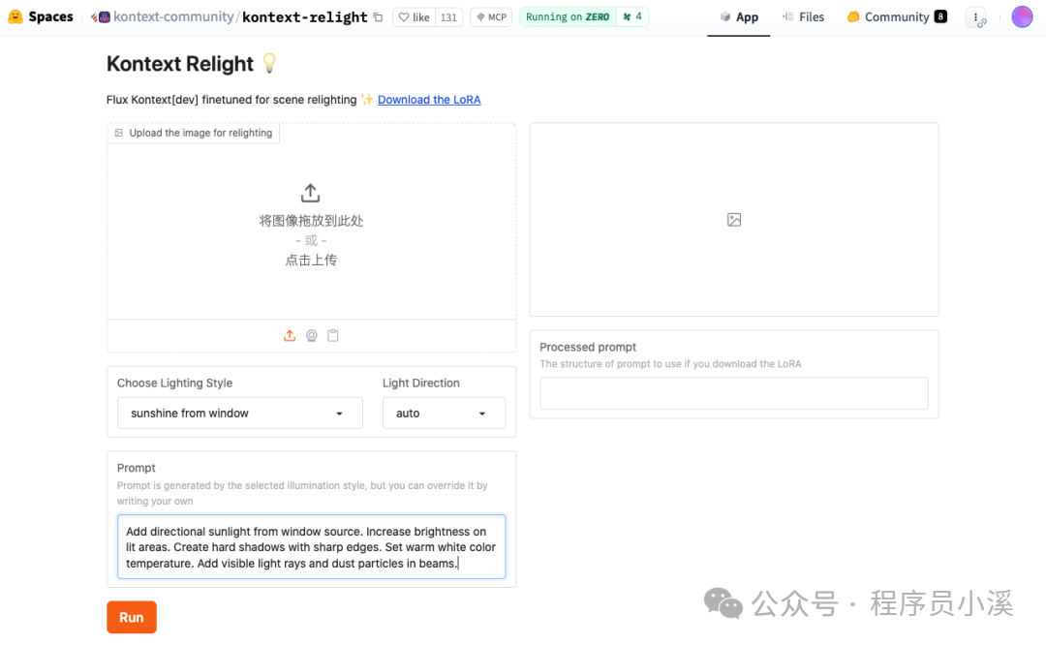Click the heart like button

(x=415, y=17)
